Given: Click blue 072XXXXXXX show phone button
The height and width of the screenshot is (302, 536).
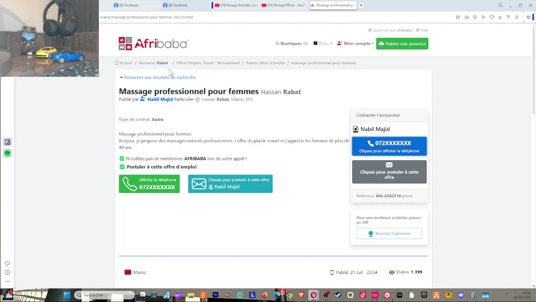Looking at the screenshot, I should (389, 146).
